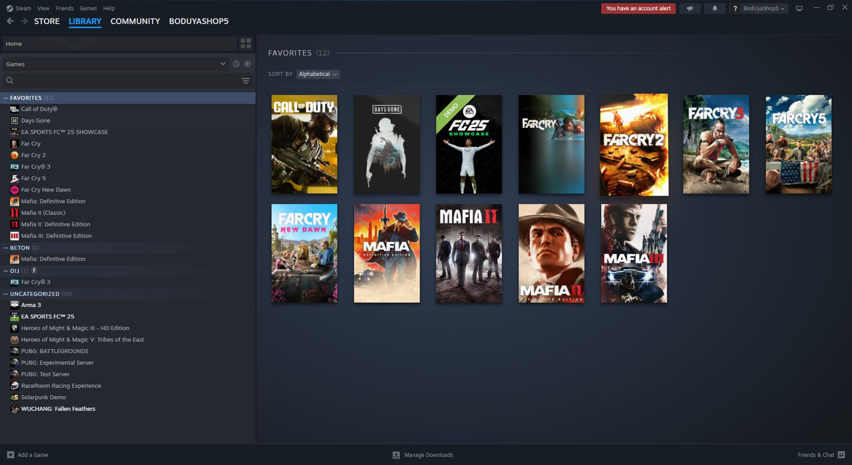Select PUBG: Experimental Server entry
This screenshot has width=852, height=465.
[x=57, y=363]
